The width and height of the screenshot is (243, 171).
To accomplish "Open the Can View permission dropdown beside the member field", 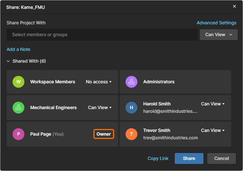I will 219,35.
